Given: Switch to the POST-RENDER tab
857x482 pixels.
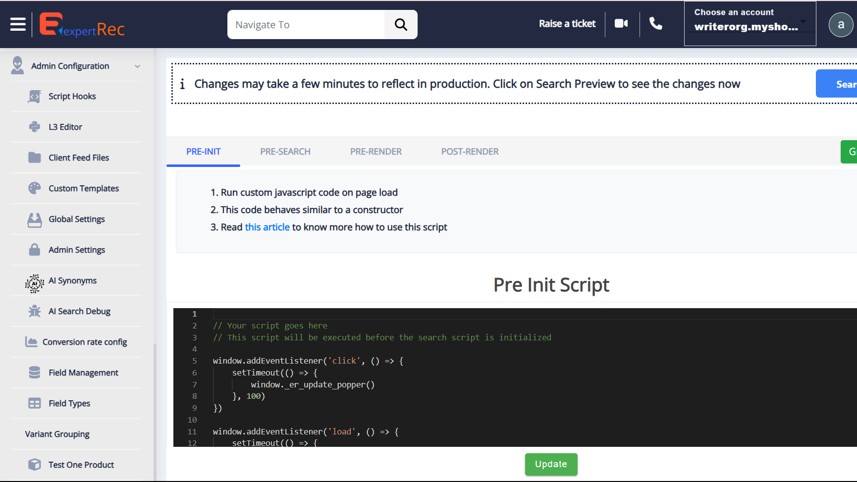Looking at the screenshot, I should coord(470,152).
